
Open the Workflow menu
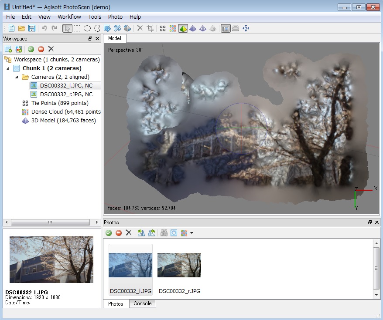pos(69,17)
